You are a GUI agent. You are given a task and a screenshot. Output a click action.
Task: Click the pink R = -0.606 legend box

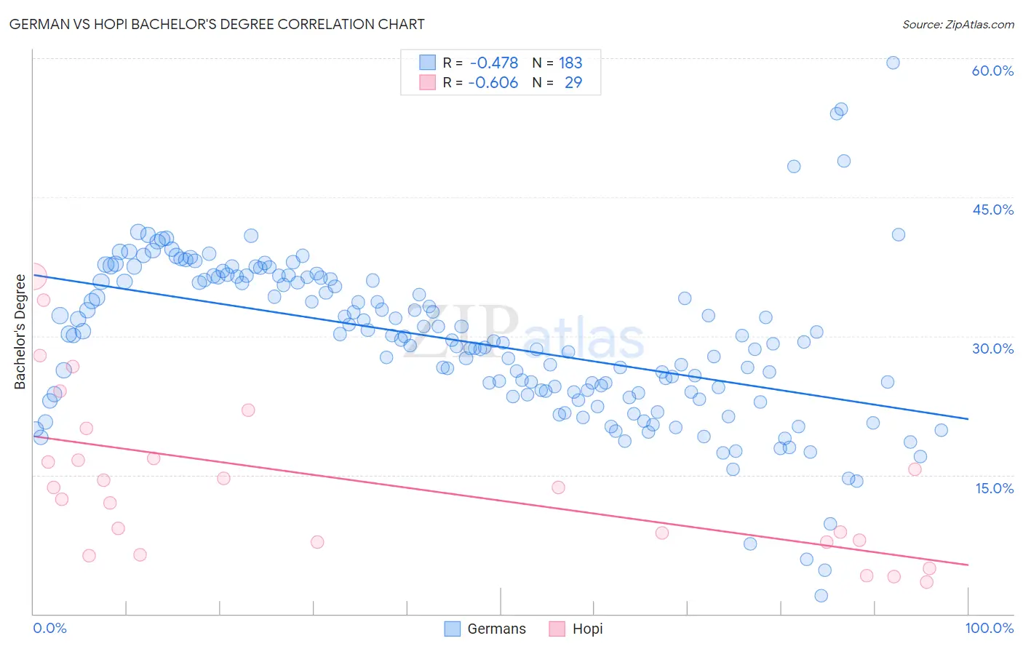click(x=427, y=82)
